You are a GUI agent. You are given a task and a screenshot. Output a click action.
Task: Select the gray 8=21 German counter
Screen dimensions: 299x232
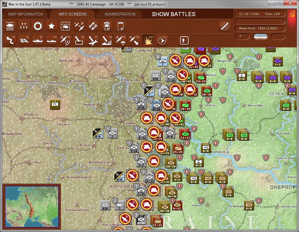tap(165, 92)
